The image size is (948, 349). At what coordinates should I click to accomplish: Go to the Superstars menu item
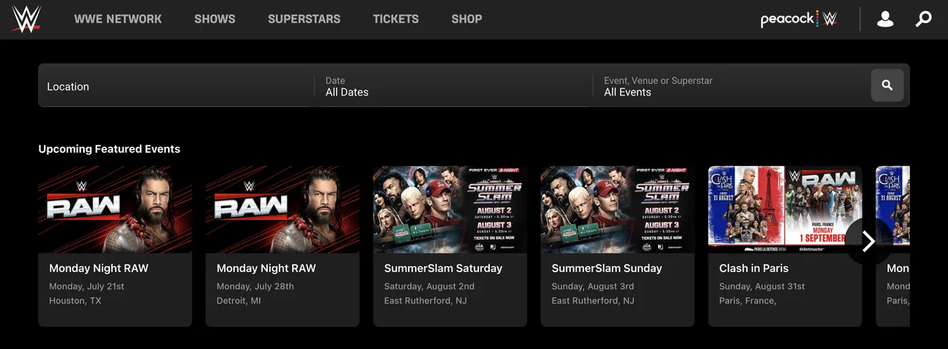pos(304,19)
